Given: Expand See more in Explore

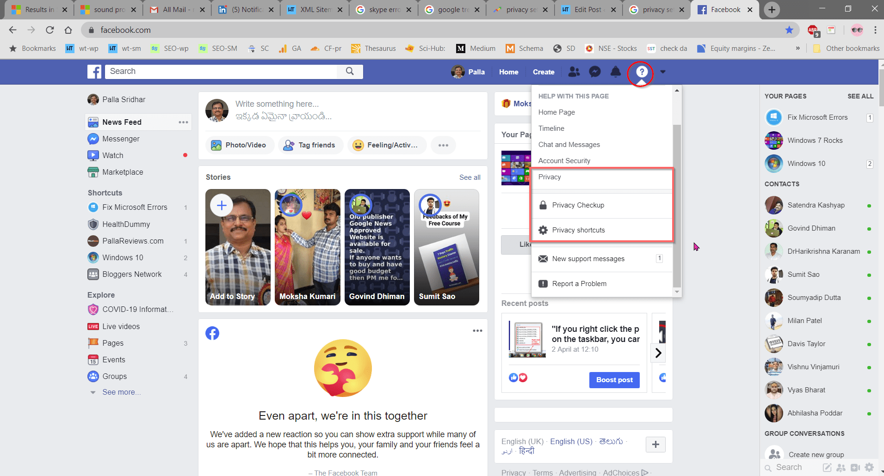Looking at the screenshot, I should 121,392.
